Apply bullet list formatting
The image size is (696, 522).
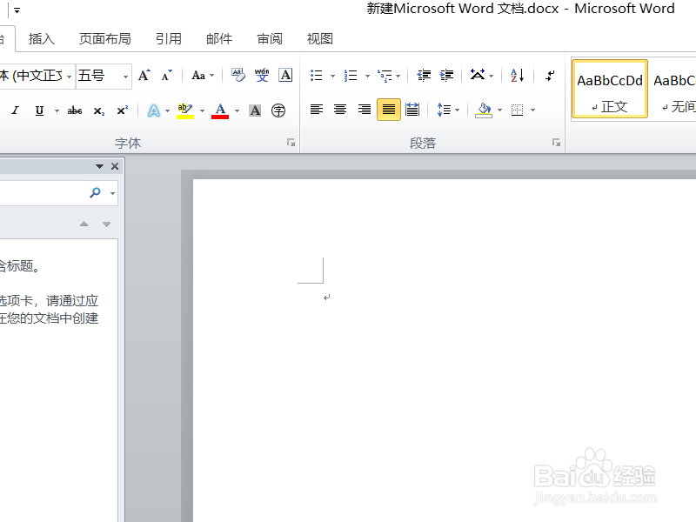click(317, 76)
